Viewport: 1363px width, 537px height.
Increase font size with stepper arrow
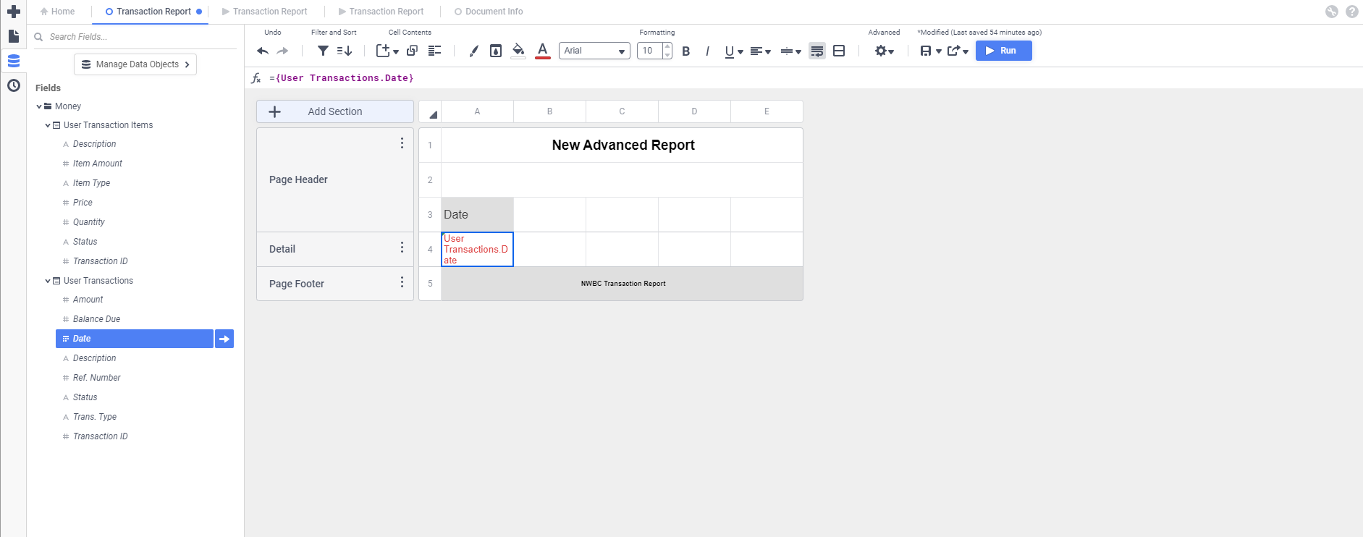tap(667, 47)
